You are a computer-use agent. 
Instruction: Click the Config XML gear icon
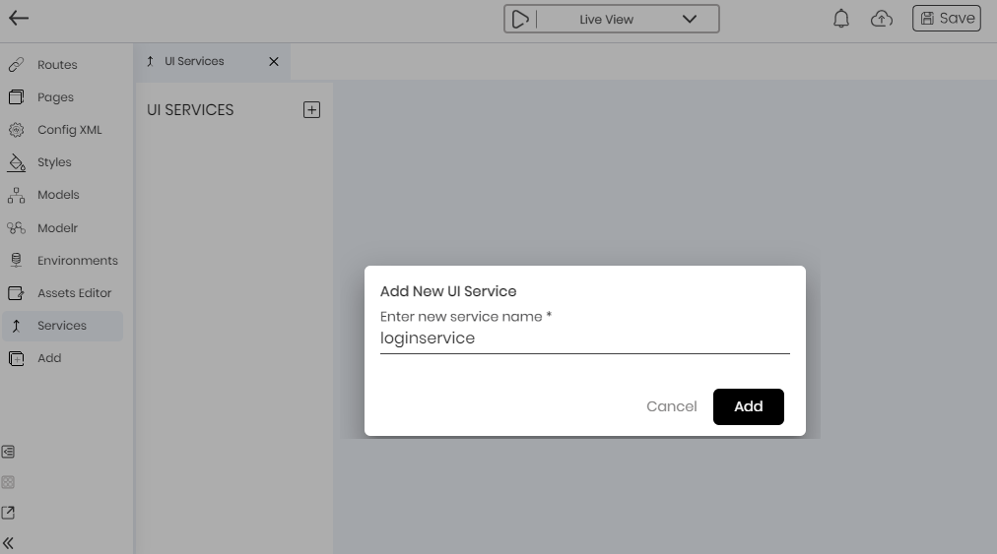pos(16,130)
